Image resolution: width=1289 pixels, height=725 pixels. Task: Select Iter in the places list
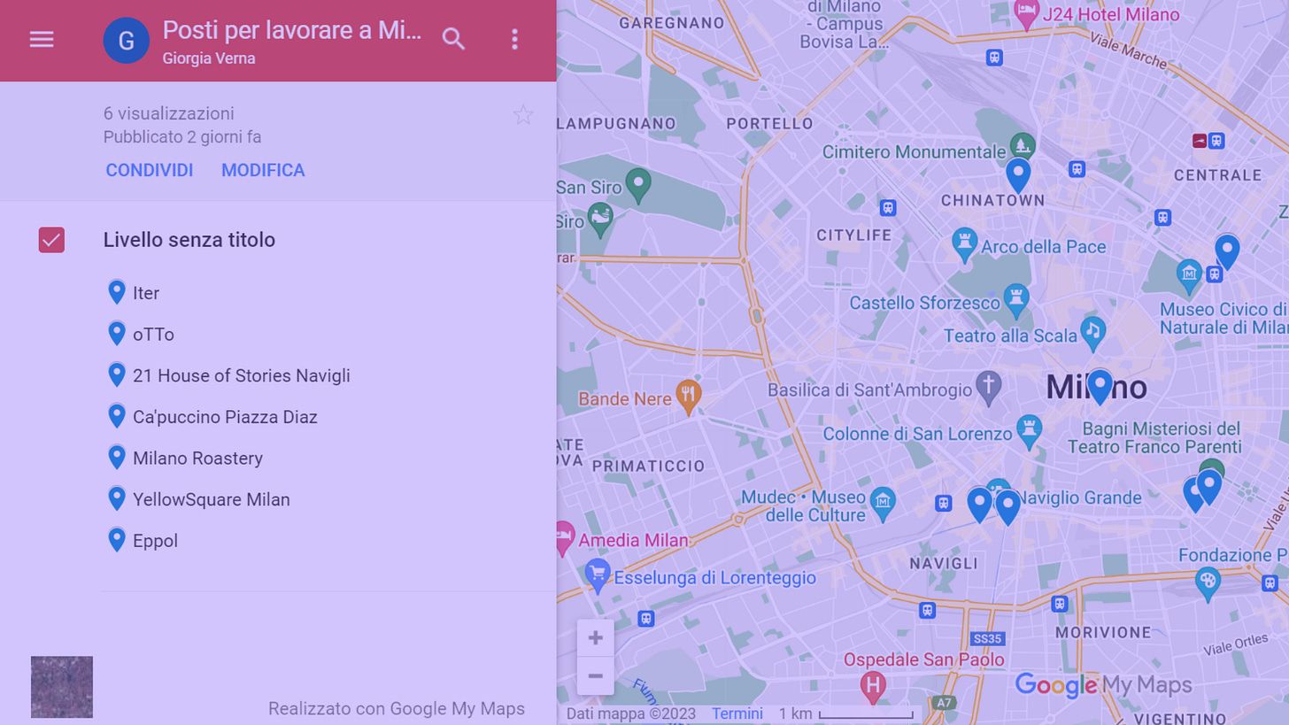(146, 293)
